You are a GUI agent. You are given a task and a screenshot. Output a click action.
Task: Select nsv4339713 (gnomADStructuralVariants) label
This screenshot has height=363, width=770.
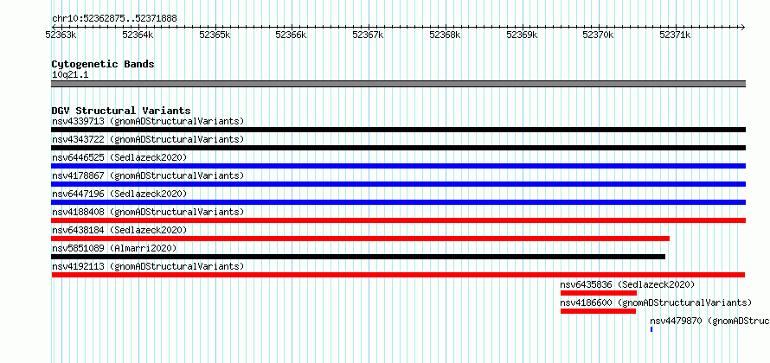[148, 121]
